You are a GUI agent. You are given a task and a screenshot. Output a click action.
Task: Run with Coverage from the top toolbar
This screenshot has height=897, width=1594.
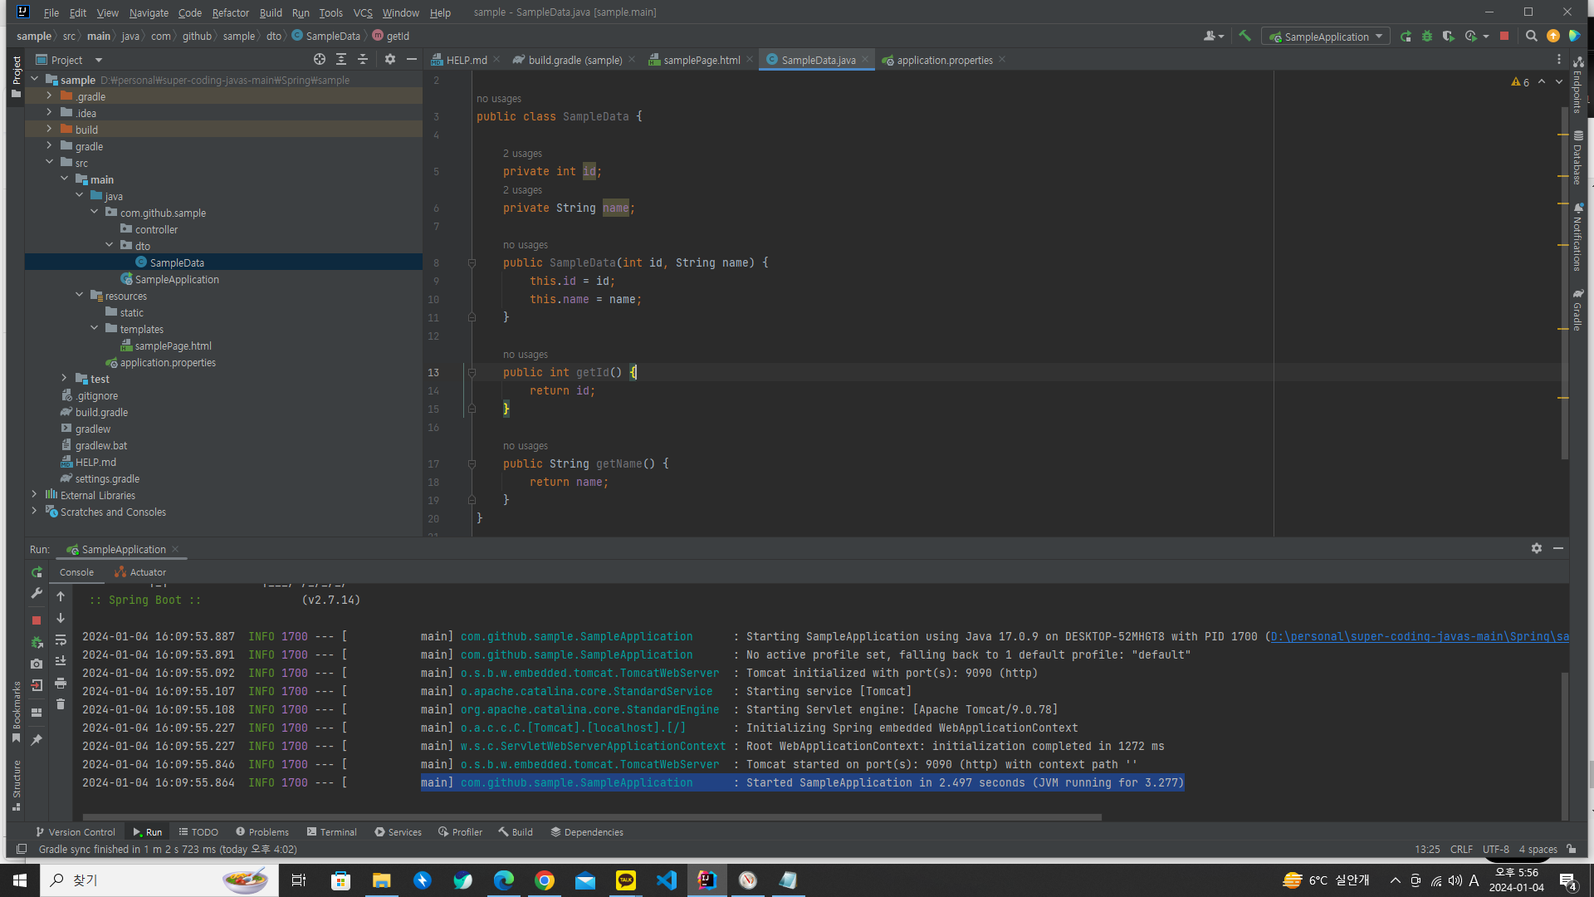pos(1449,36)
